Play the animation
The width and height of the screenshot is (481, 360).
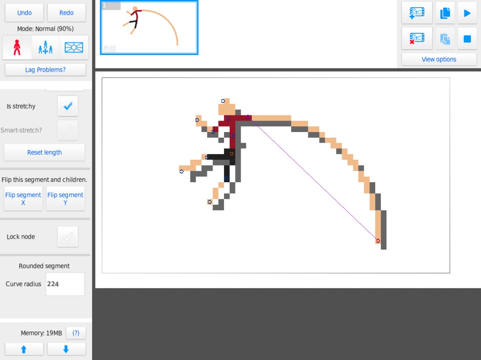point(467,13)
